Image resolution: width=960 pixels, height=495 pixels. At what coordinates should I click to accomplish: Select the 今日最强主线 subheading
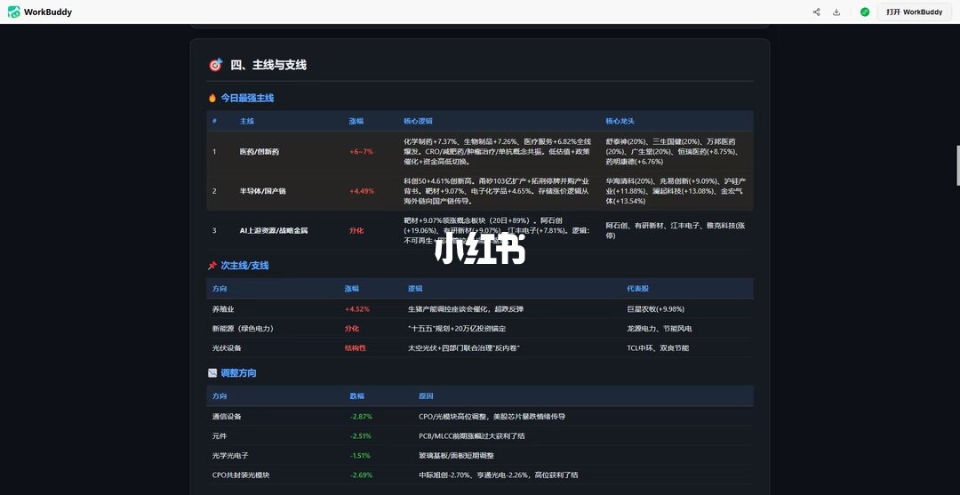click(247, 98)
